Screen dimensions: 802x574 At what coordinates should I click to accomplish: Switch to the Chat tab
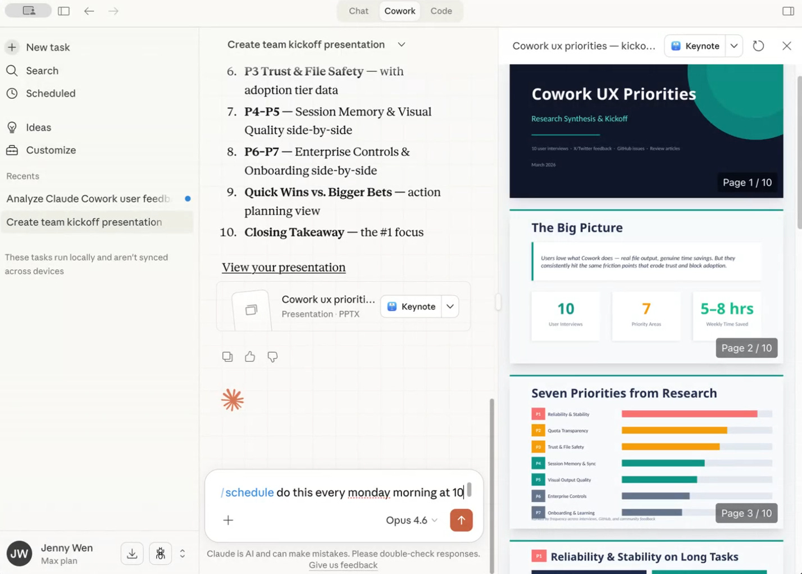click(x=358, y=11)
